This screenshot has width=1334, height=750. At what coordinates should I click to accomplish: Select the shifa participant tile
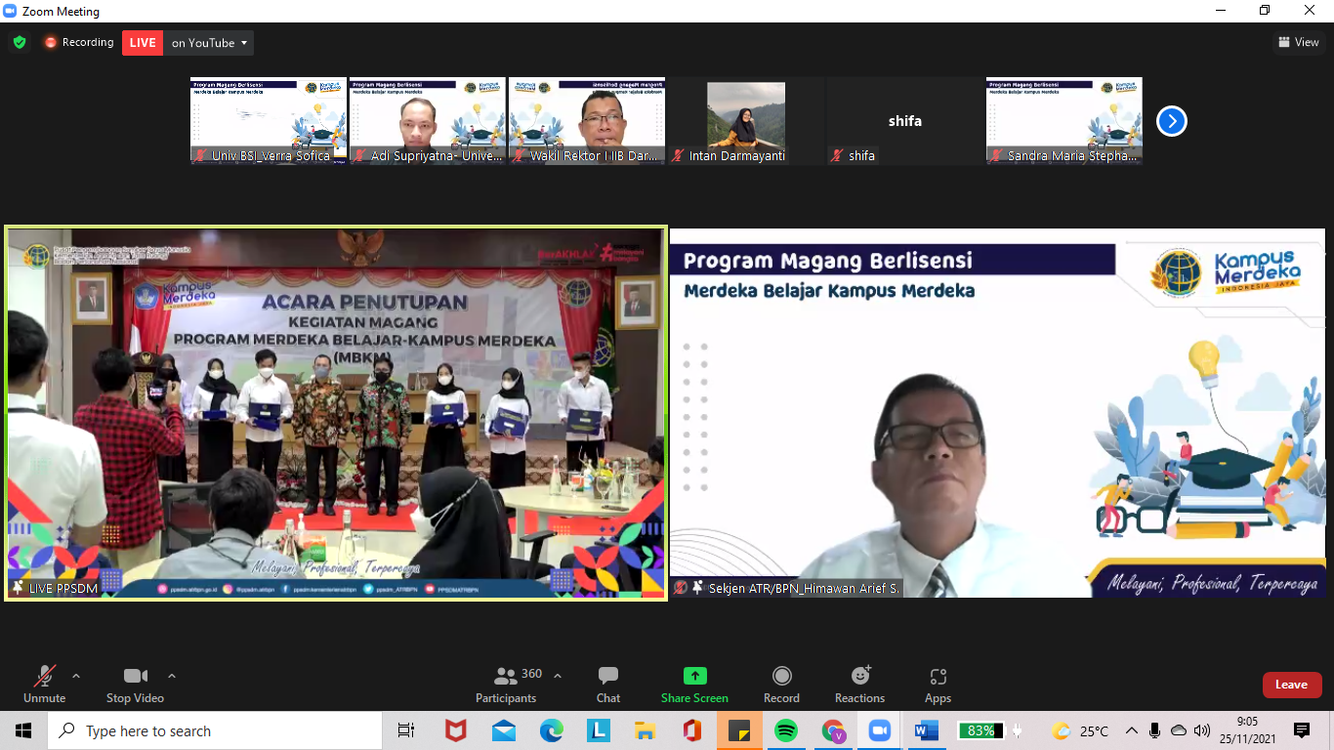(905, 121)
